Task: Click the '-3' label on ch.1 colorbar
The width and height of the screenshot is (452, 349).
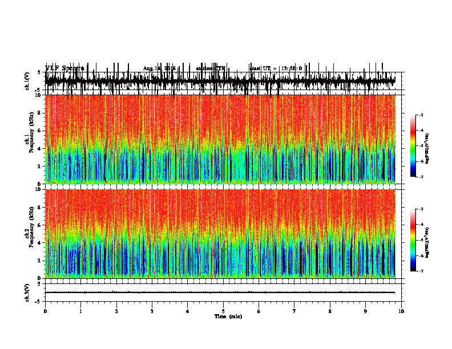Action: [x=421, y=115]
